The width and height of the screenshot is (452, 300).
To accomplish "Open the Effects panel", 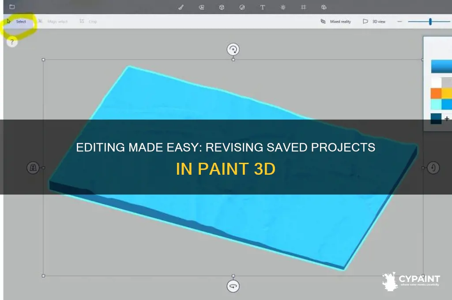I will (x=283, y=7).
